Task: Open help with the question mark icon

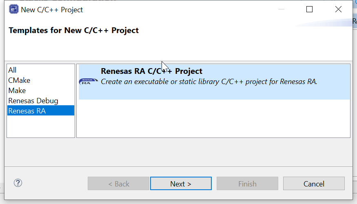Action: point(18,183)
